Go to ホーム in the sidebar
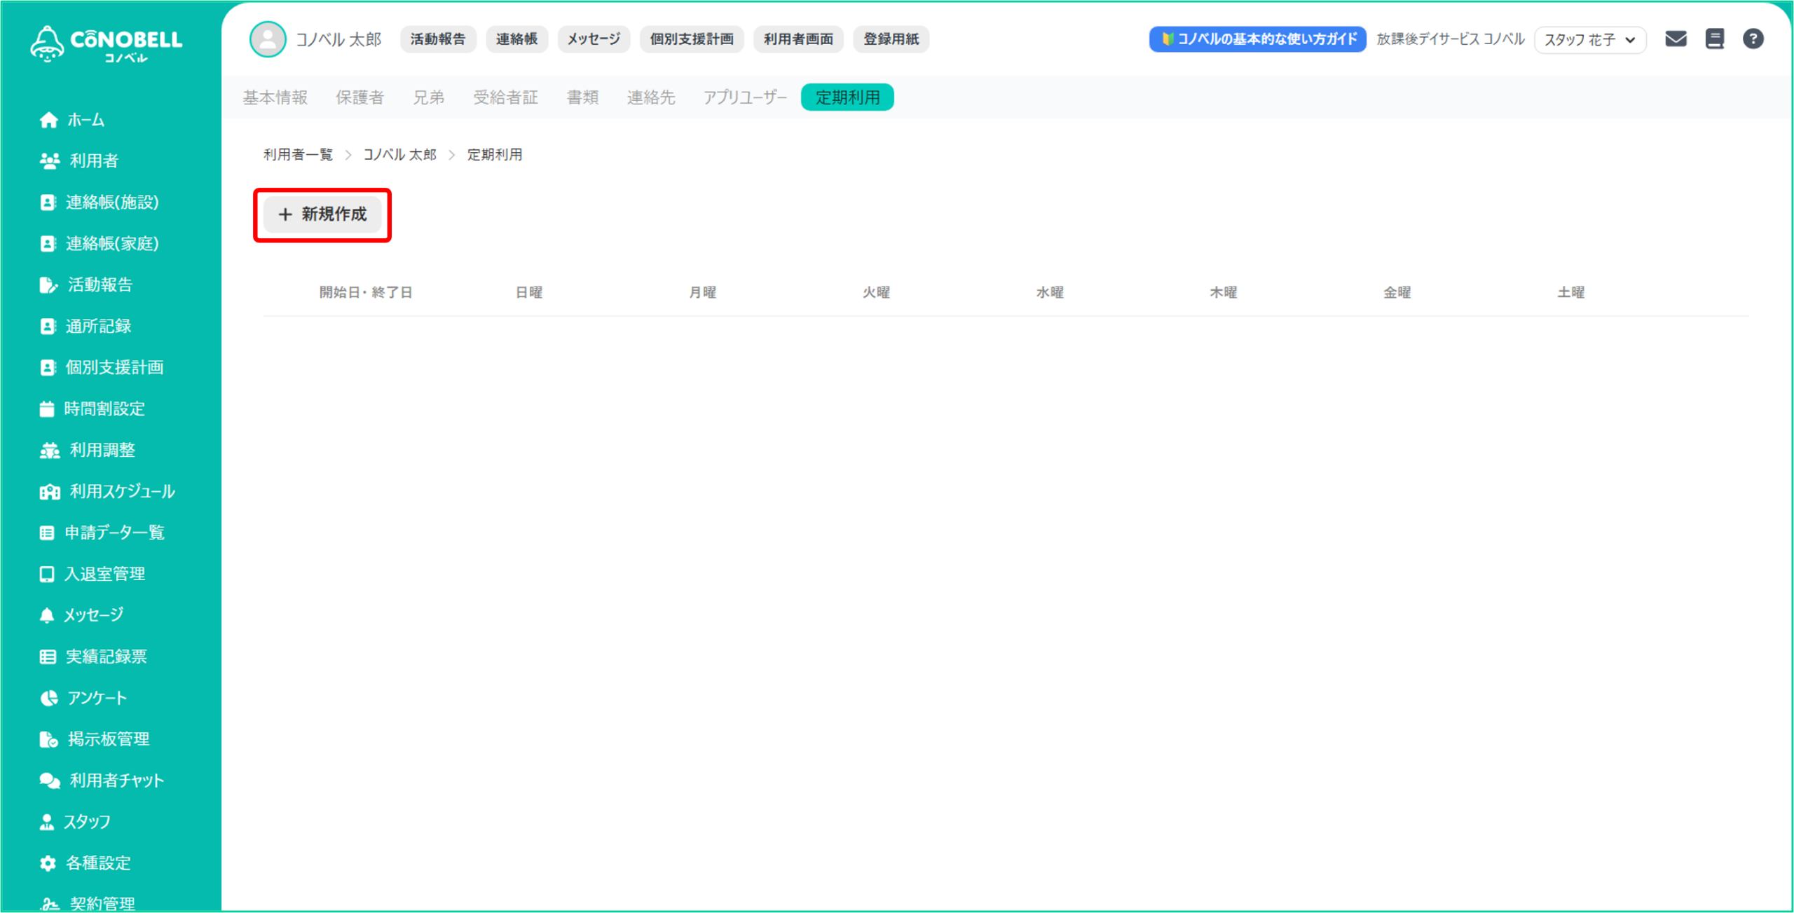This screenshot has width=1794, height=913. pos(72,120)
